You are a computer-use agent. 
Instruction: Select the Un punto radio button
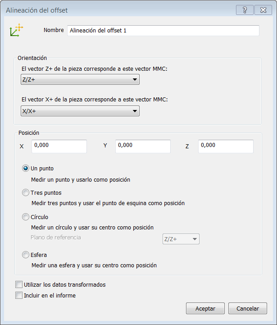[26, 169]
